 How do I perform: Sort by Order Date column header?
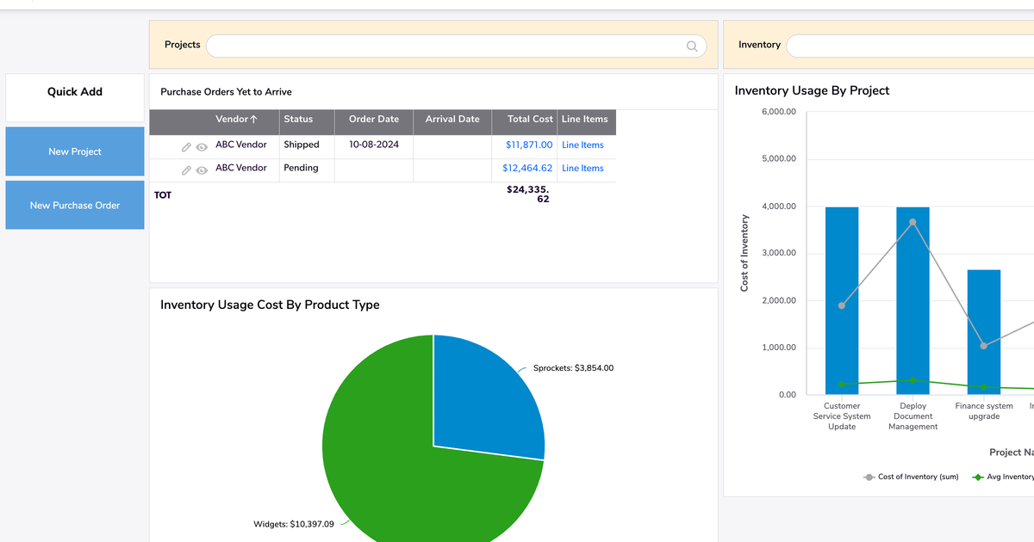374,120
